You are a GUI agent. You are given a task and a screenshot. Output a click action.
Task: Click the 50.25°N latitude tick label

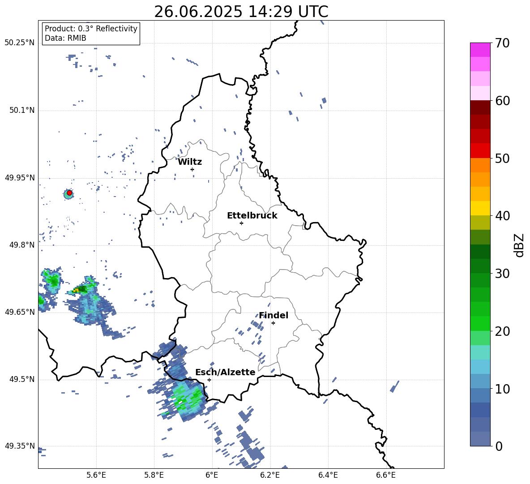(20, 43)
